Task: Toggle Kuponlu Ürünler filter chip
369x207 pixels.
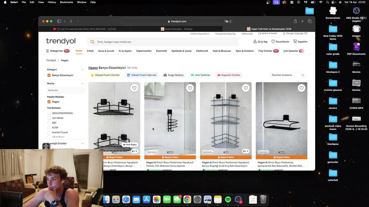Action: coord(229,75)
